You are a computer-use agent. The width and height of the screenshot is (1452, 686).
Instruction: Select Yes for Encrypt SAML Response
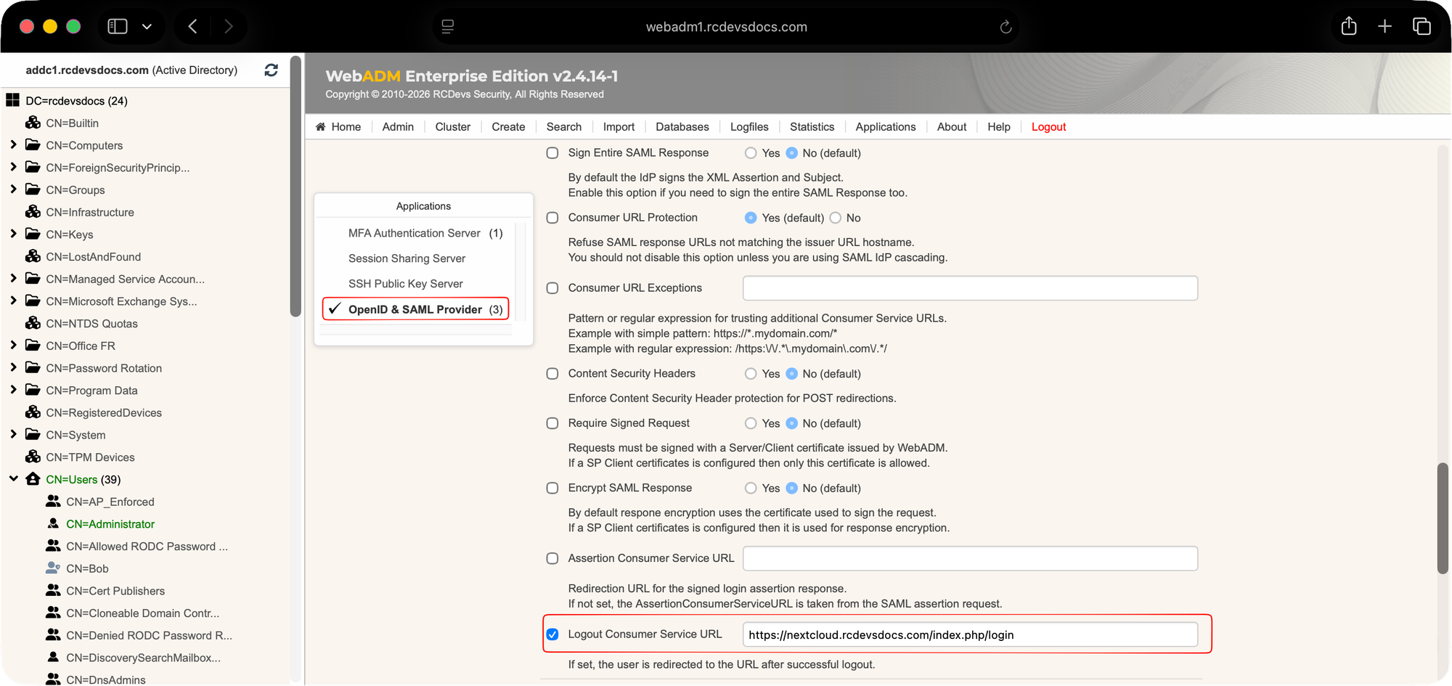(751, 489)
